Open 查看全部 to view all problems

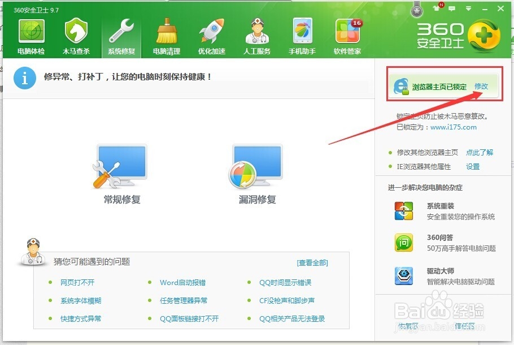tap(313, 262)
